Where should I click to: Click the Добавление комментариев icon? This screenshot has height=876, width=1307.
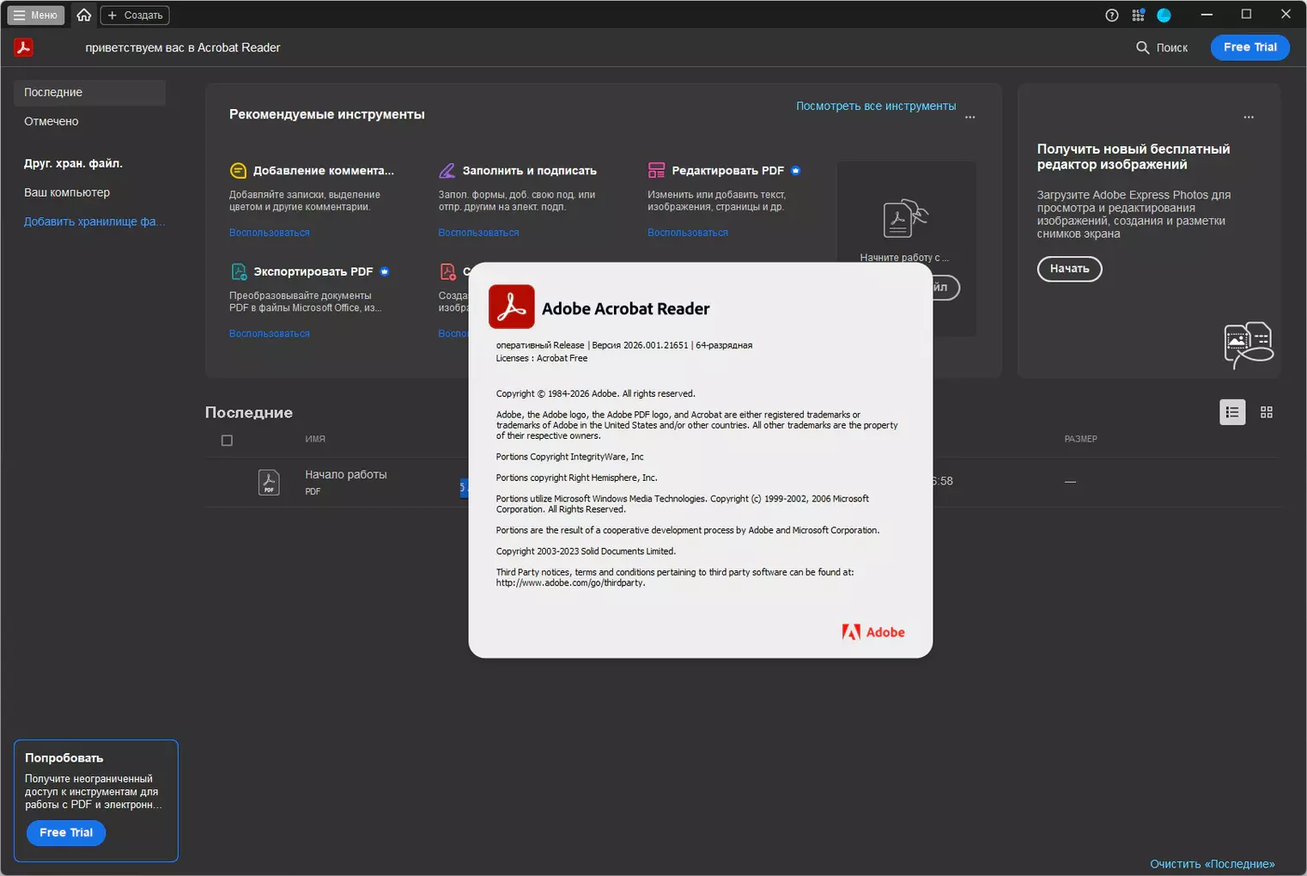coord(238,171)
